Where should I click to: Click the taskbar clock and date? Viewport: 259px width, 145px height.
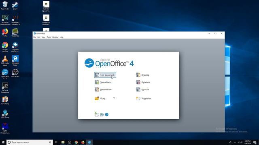[x=247, y=142]
